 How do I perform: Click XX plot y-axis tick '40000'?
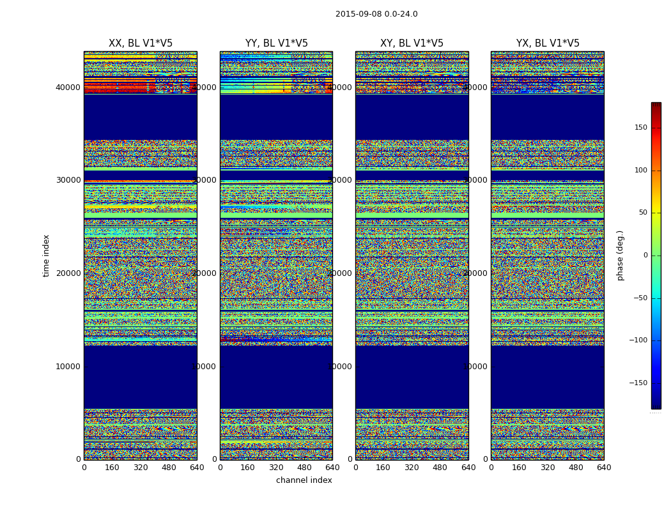click(x=68, y=88)
